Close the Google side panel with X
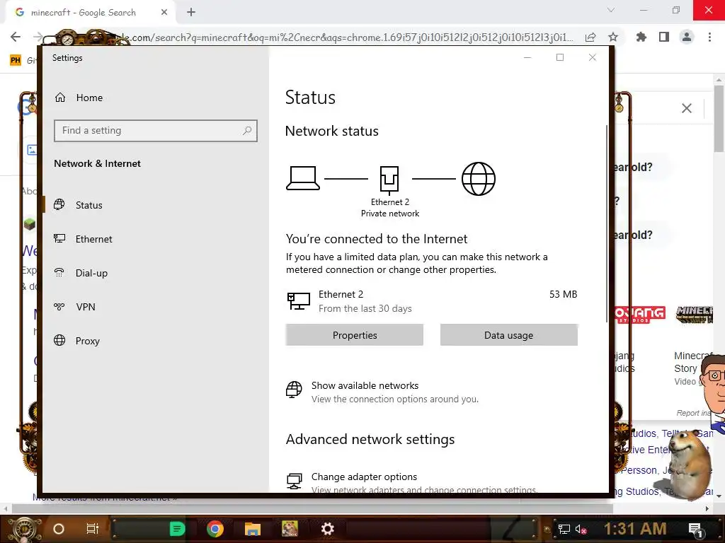The image size is (725, 543). coord(687,108)
